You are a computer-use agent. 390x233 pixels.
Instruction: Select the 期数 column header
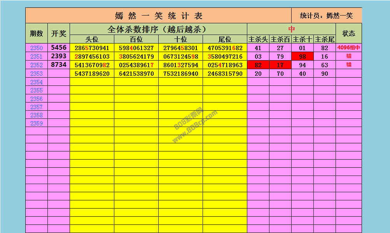point(37,33)
